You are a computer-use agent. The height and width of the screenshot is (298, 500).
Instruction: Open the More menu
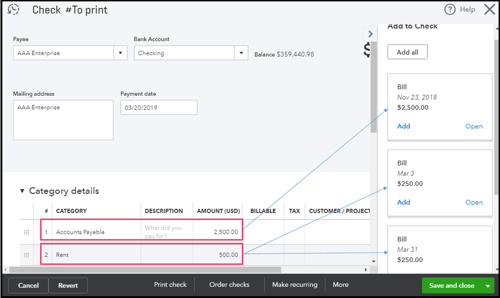[x=340, y=284]
